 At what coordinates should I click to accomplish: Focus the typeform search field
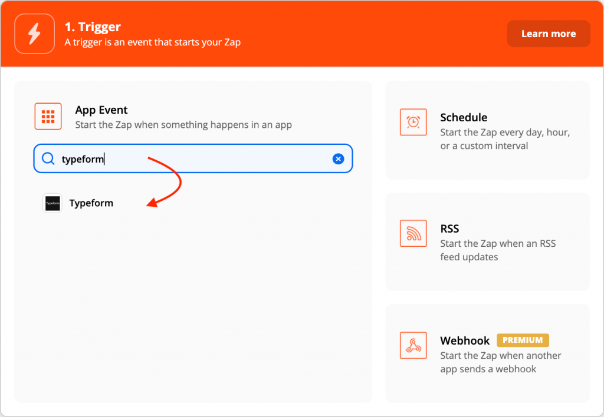[x=193, y=158]
